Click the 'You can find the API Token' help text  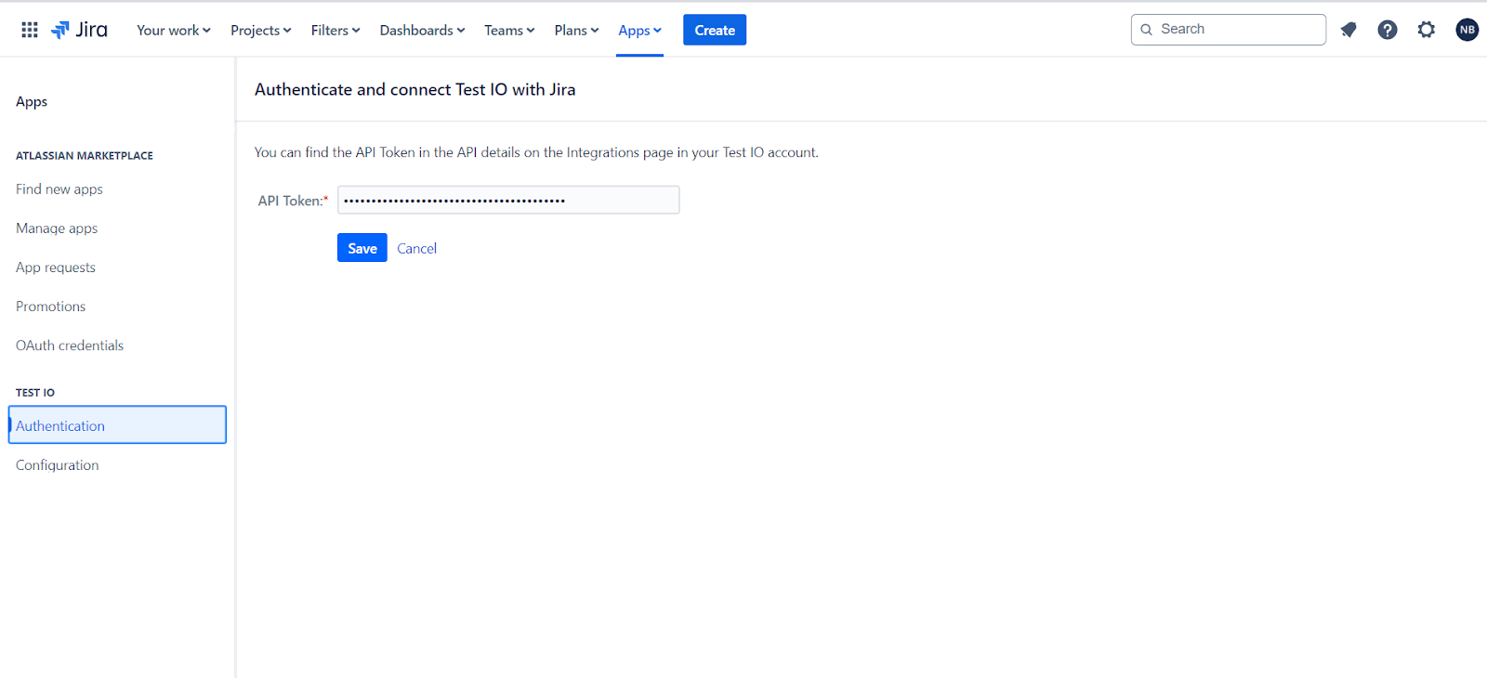click(536, 152)
